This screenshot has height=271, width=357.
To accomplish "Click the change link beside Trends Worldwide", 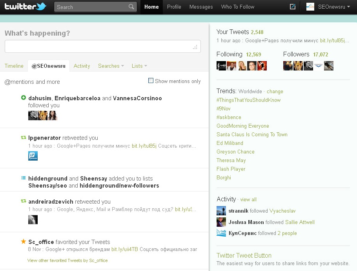I will (x=275, y=91).
